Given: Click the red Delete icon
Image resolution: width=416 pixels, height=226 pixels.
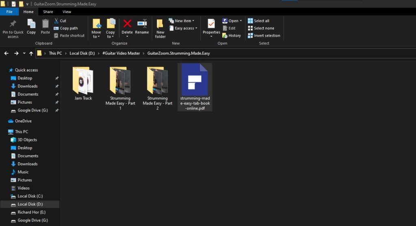Looking at the screenshot, I should [127, 24].
